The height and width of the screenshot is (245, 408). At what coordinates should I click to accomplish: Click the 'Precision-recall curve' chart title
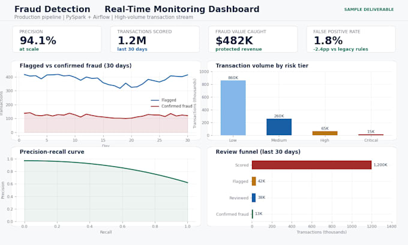point(52,152)
